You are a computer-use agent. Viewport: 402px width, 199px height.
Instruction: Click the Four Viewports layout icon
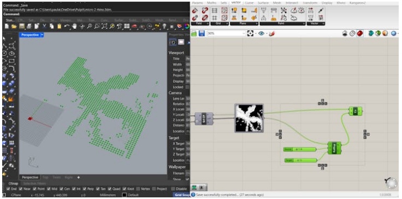point(127,26)
